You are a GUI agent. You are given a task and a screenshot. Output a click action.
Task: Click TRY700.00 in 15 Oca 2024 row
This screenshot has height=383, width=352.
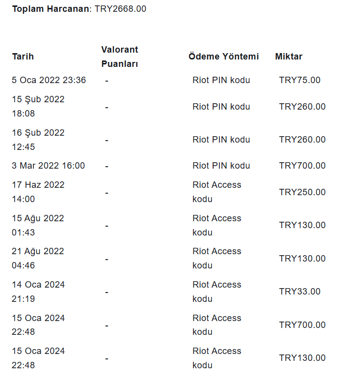coord(302,325)
